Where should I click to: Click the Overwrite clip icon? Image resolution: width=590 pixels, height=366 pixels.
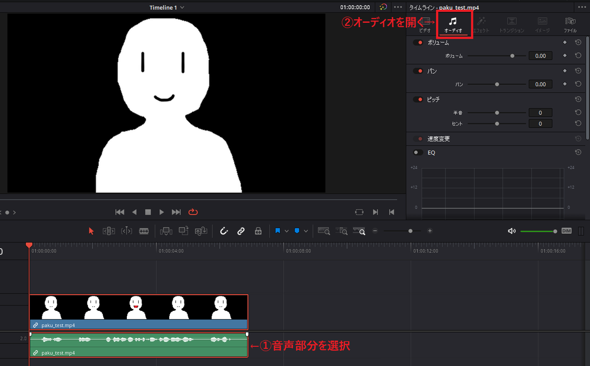(x=184, y=230)
